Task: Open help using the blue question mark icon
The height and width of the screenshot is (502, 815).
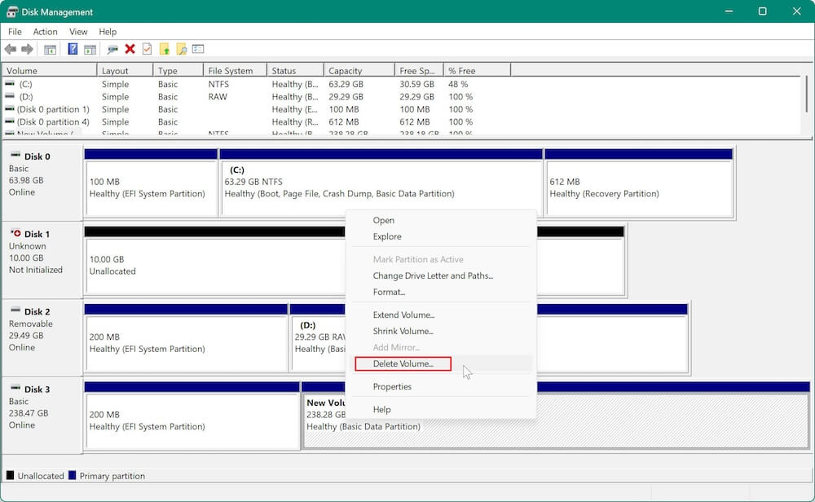Action: (72, 48)
